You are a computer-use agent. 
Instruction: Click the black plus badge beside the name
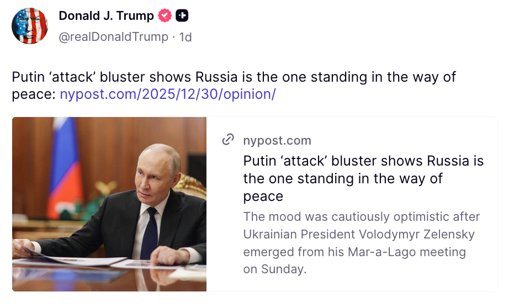pos(182,16)
